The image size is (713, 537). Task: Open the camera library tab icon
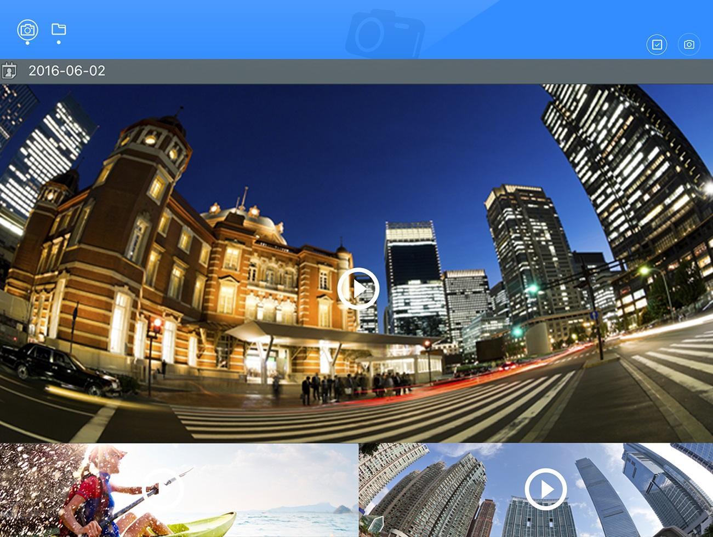(x=27, y=30)
